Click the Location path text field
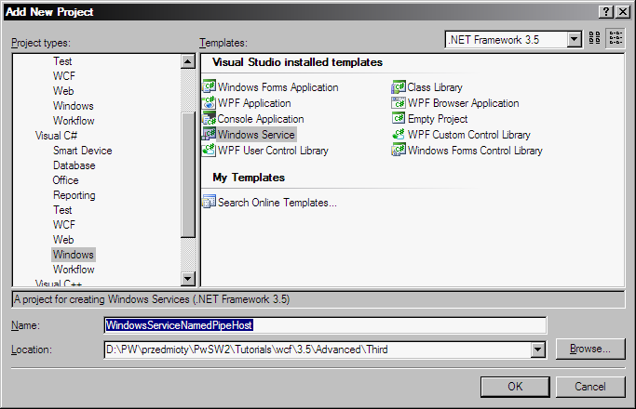 [x=318, y=350]
